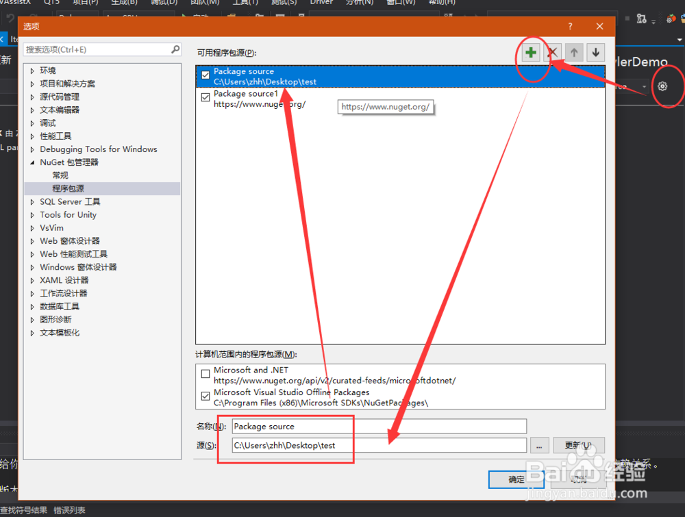Image resolution: width=685 pixels, height=517 pixels.
Task: Collapse the NuGet 包管理器 node
Action: 32,162
